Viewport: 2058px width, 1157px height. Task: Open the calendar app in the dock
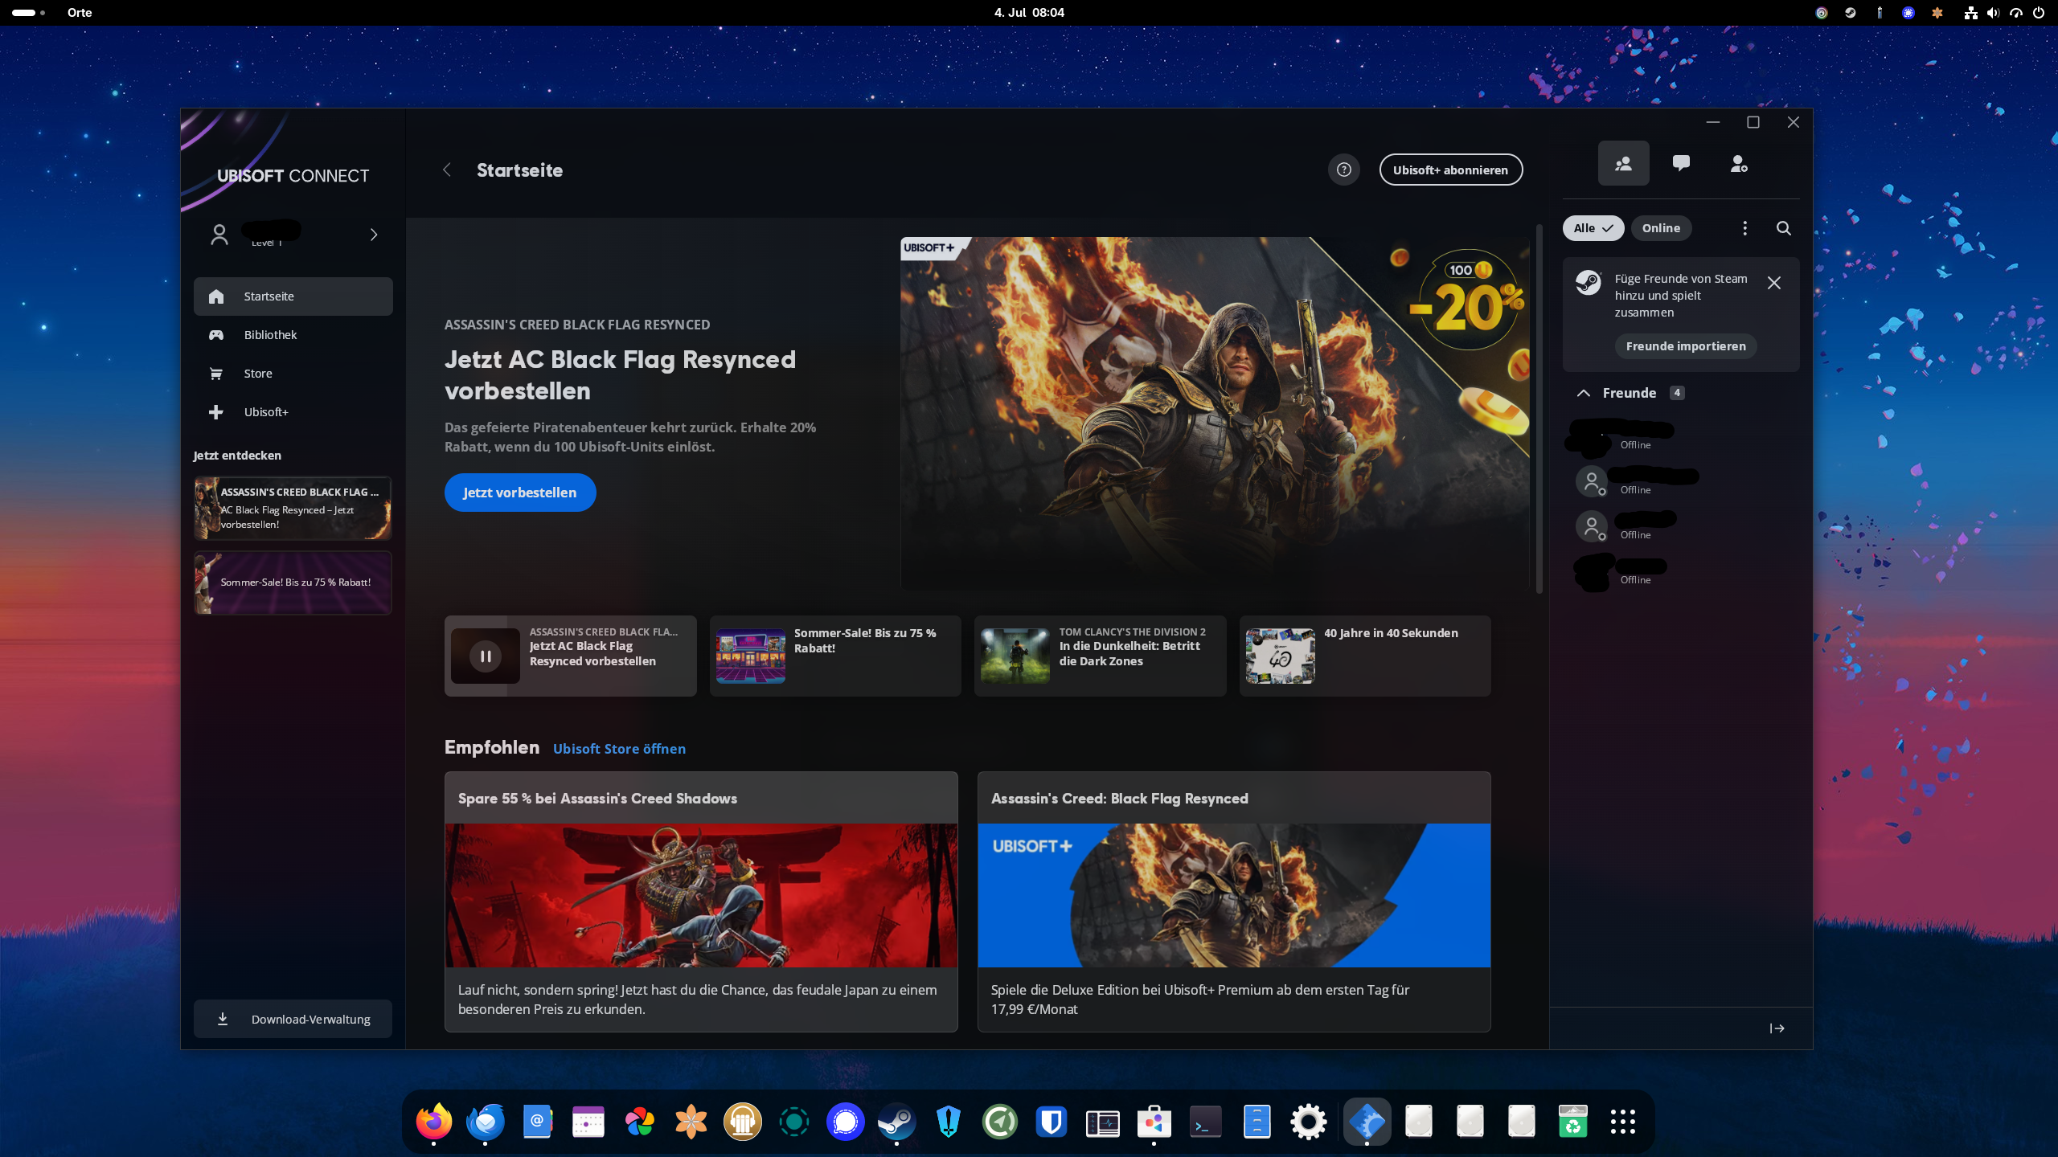click(588, 1122)
